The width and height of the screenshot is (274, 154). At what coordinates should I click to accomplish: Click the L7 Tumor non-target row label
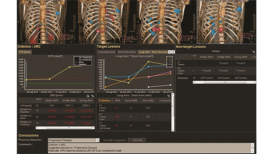181,63
